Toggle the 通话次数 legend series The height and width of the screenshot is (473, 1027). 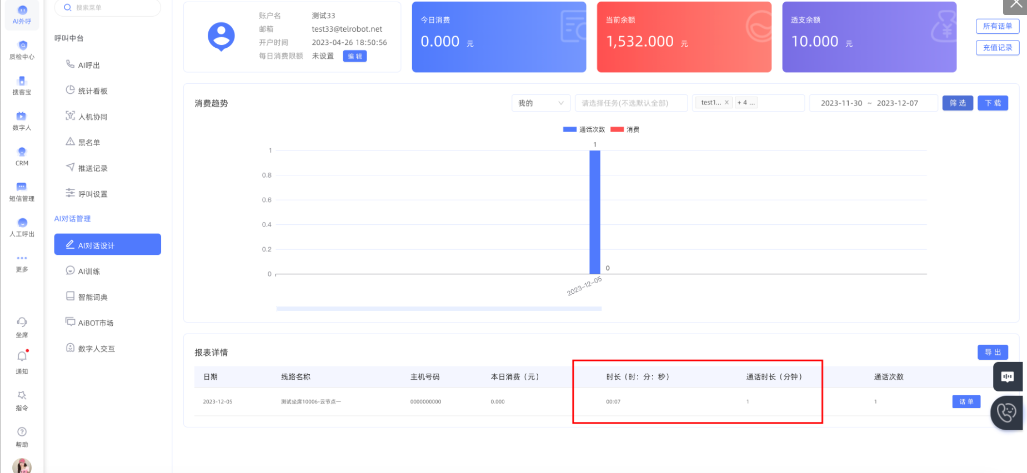pos(584,129)
